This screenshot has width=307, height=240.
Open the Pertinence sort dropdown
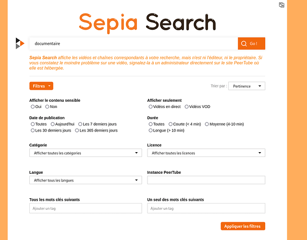pos(246,86)
